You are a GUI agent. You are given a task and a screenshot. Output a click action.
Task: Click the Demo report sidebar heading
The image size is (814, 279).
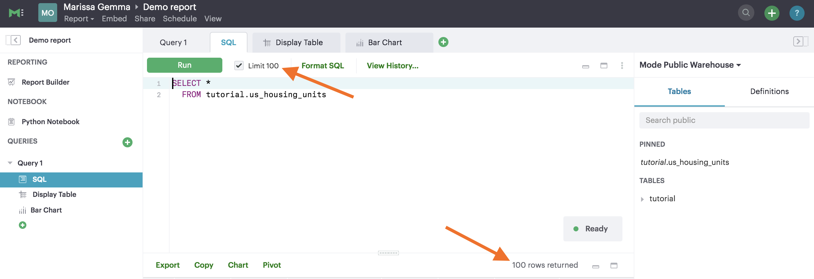click(x=50, y=40)
